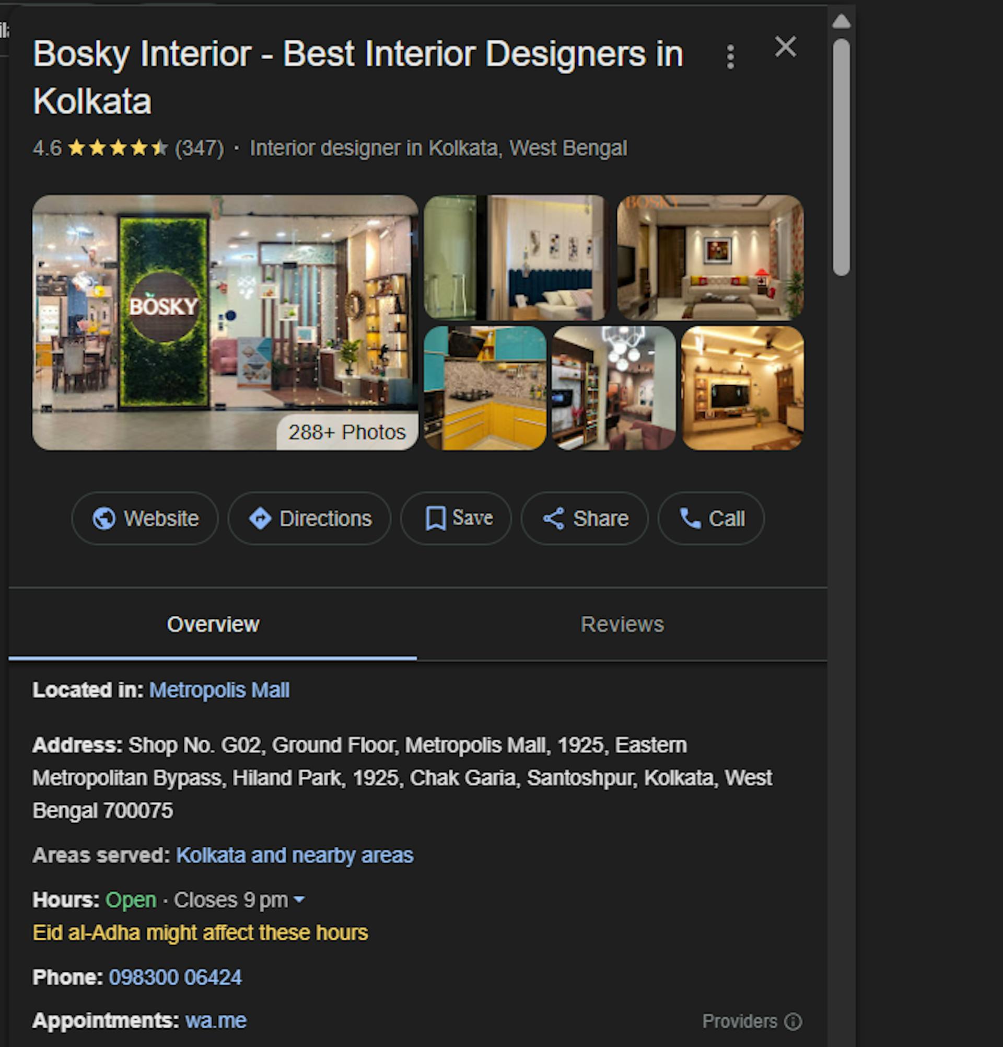Click the Providers info icon
The height and width of the screenshot is (1047, 1003).
point(792,1021)
